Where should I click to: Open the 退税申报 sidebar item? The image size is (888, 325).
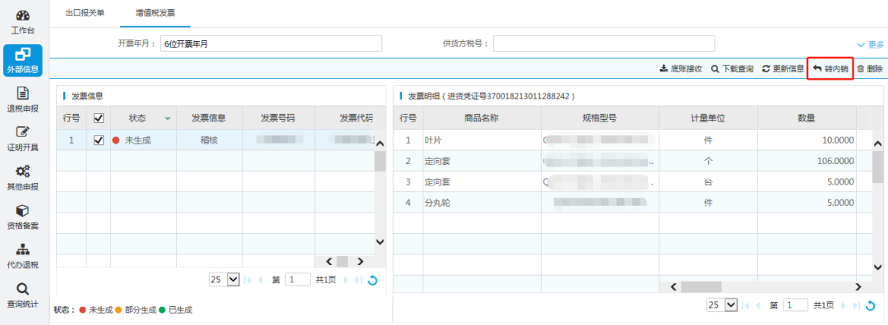click(x=23, y=100)
